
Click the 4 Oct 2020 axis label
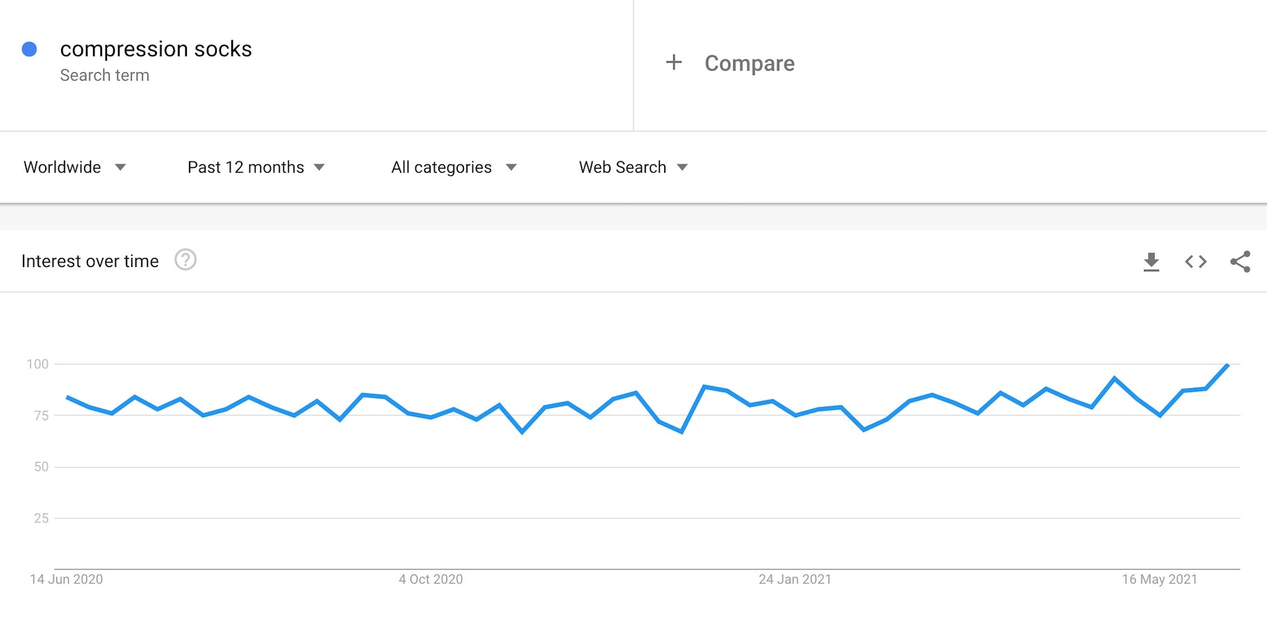(x=431, y=579)
